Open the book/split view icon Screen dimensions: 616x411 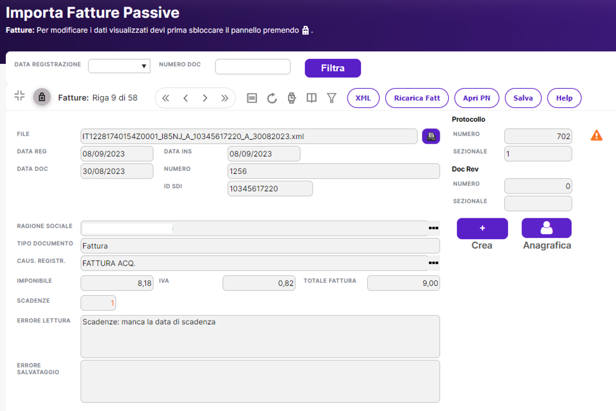pyautogui.click(x=311, y=98)
